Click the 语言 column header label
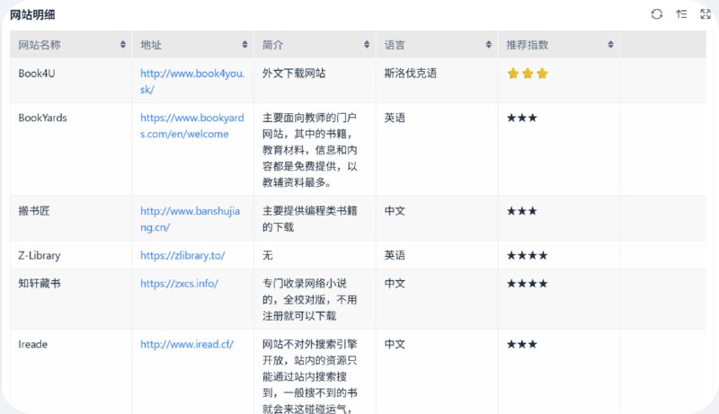The image size is (719, 414). click(x=395, y=45)
